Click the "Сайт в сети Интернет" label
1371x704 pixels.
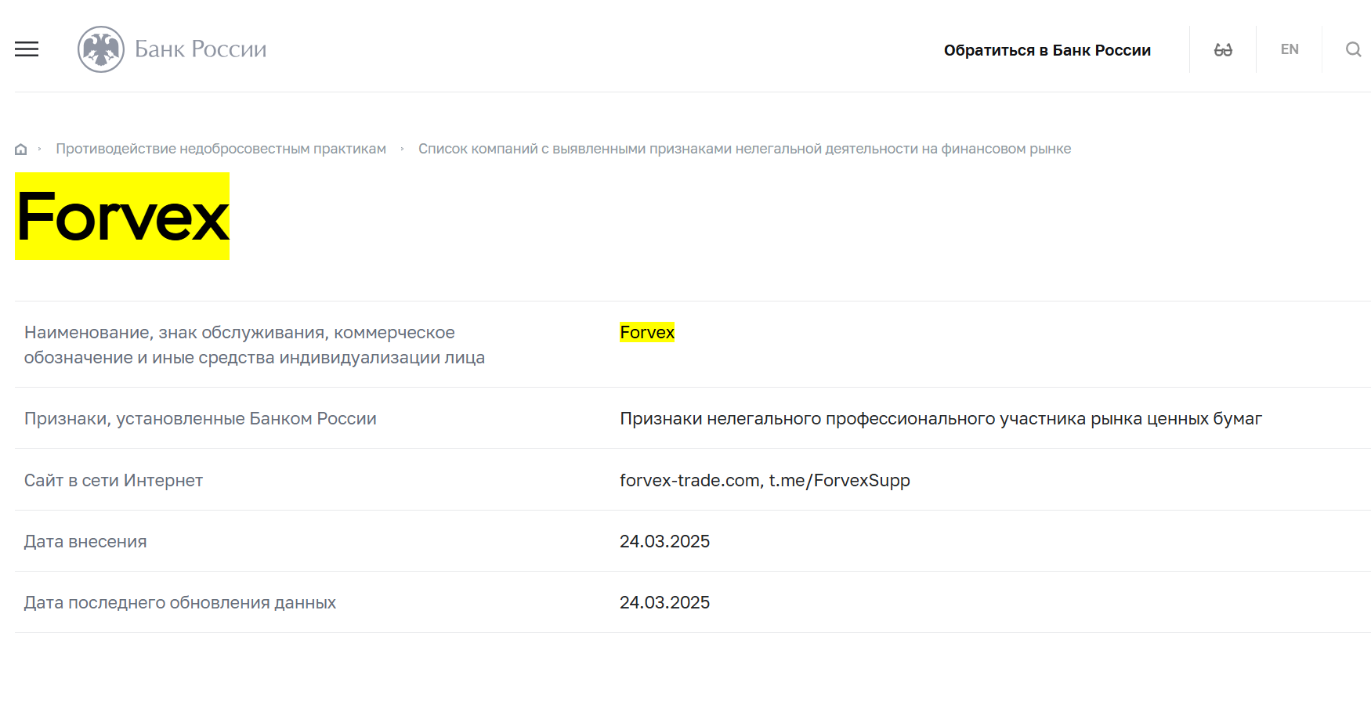[x=114, y=480]
